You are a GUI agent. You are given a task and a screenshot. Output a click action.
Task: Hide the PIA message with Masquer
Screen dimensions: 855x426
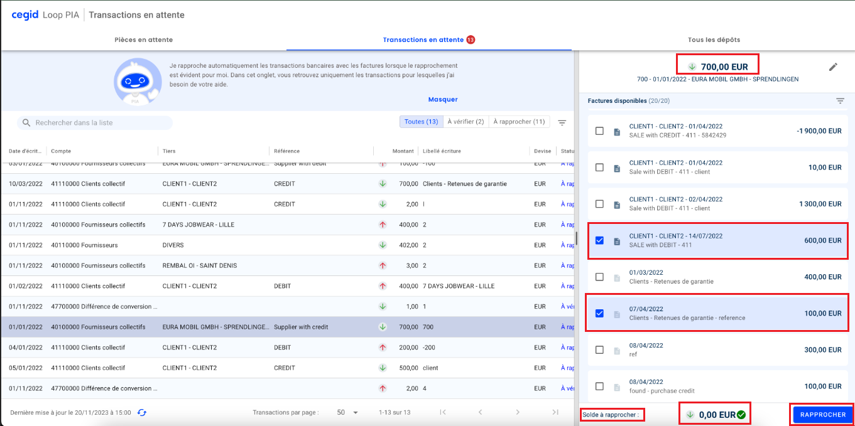[x=443, y=100]
